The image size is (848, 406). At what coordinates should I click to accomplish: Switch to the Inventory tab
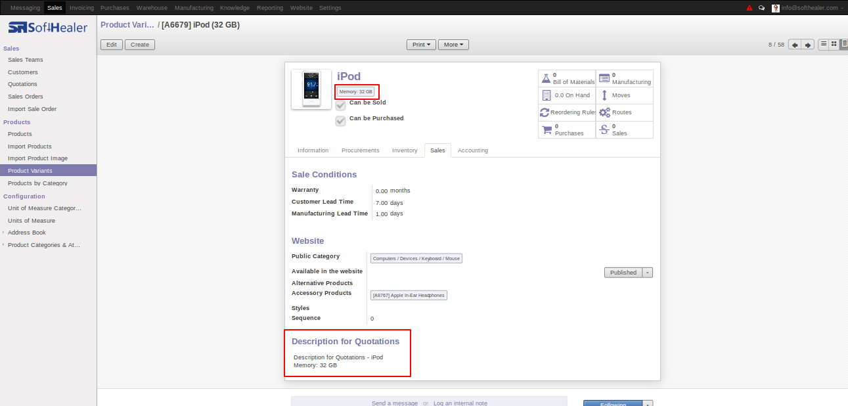[x=405, y=150]
